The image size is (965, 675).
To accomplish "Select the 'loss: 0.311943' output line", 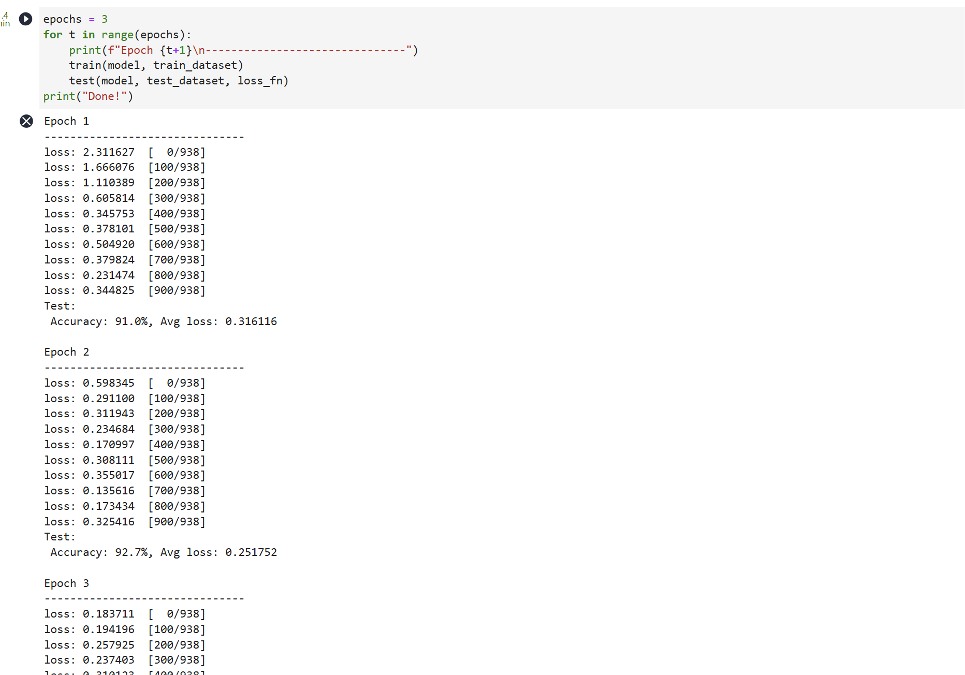I will (x=125, y=414).
